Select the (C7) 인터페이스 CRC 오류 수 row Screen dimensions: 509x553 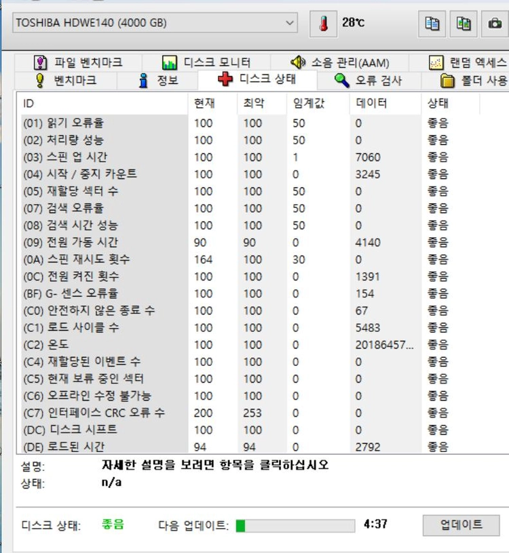pyautogui.click(x=263, y=413)
